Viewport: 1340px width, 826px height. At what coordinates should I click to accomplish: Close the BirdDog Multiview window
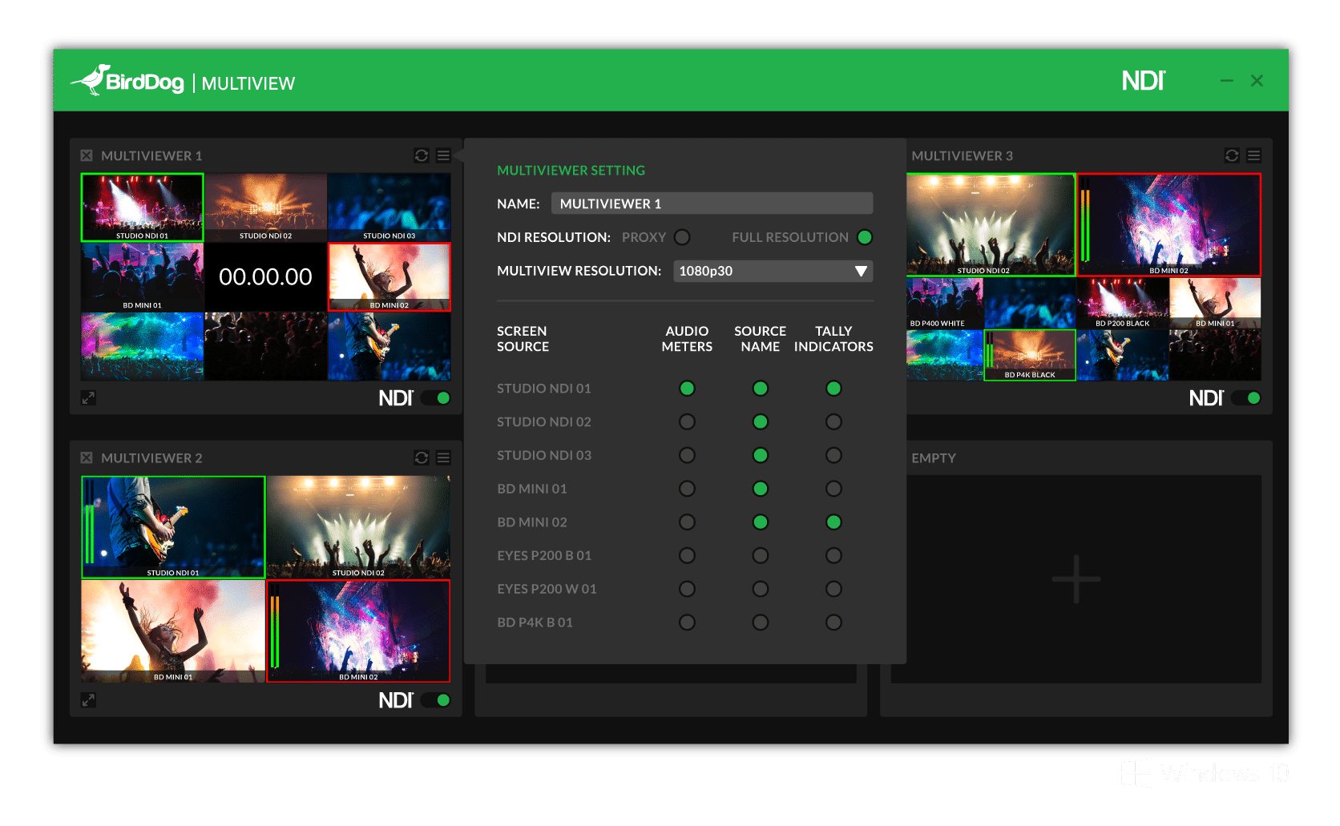(x=1257, y=81)
